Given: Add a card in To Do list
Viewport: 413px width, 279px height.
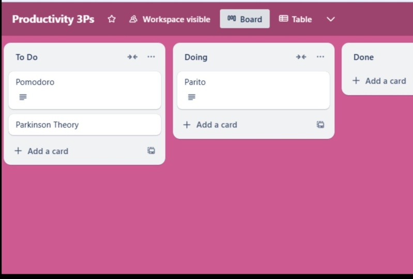Looking at the screenshot, I should coord(42,151).
